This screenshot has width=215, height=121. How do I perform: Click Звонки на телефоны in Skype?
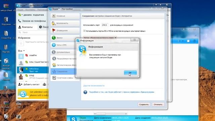tap(32, 21)
